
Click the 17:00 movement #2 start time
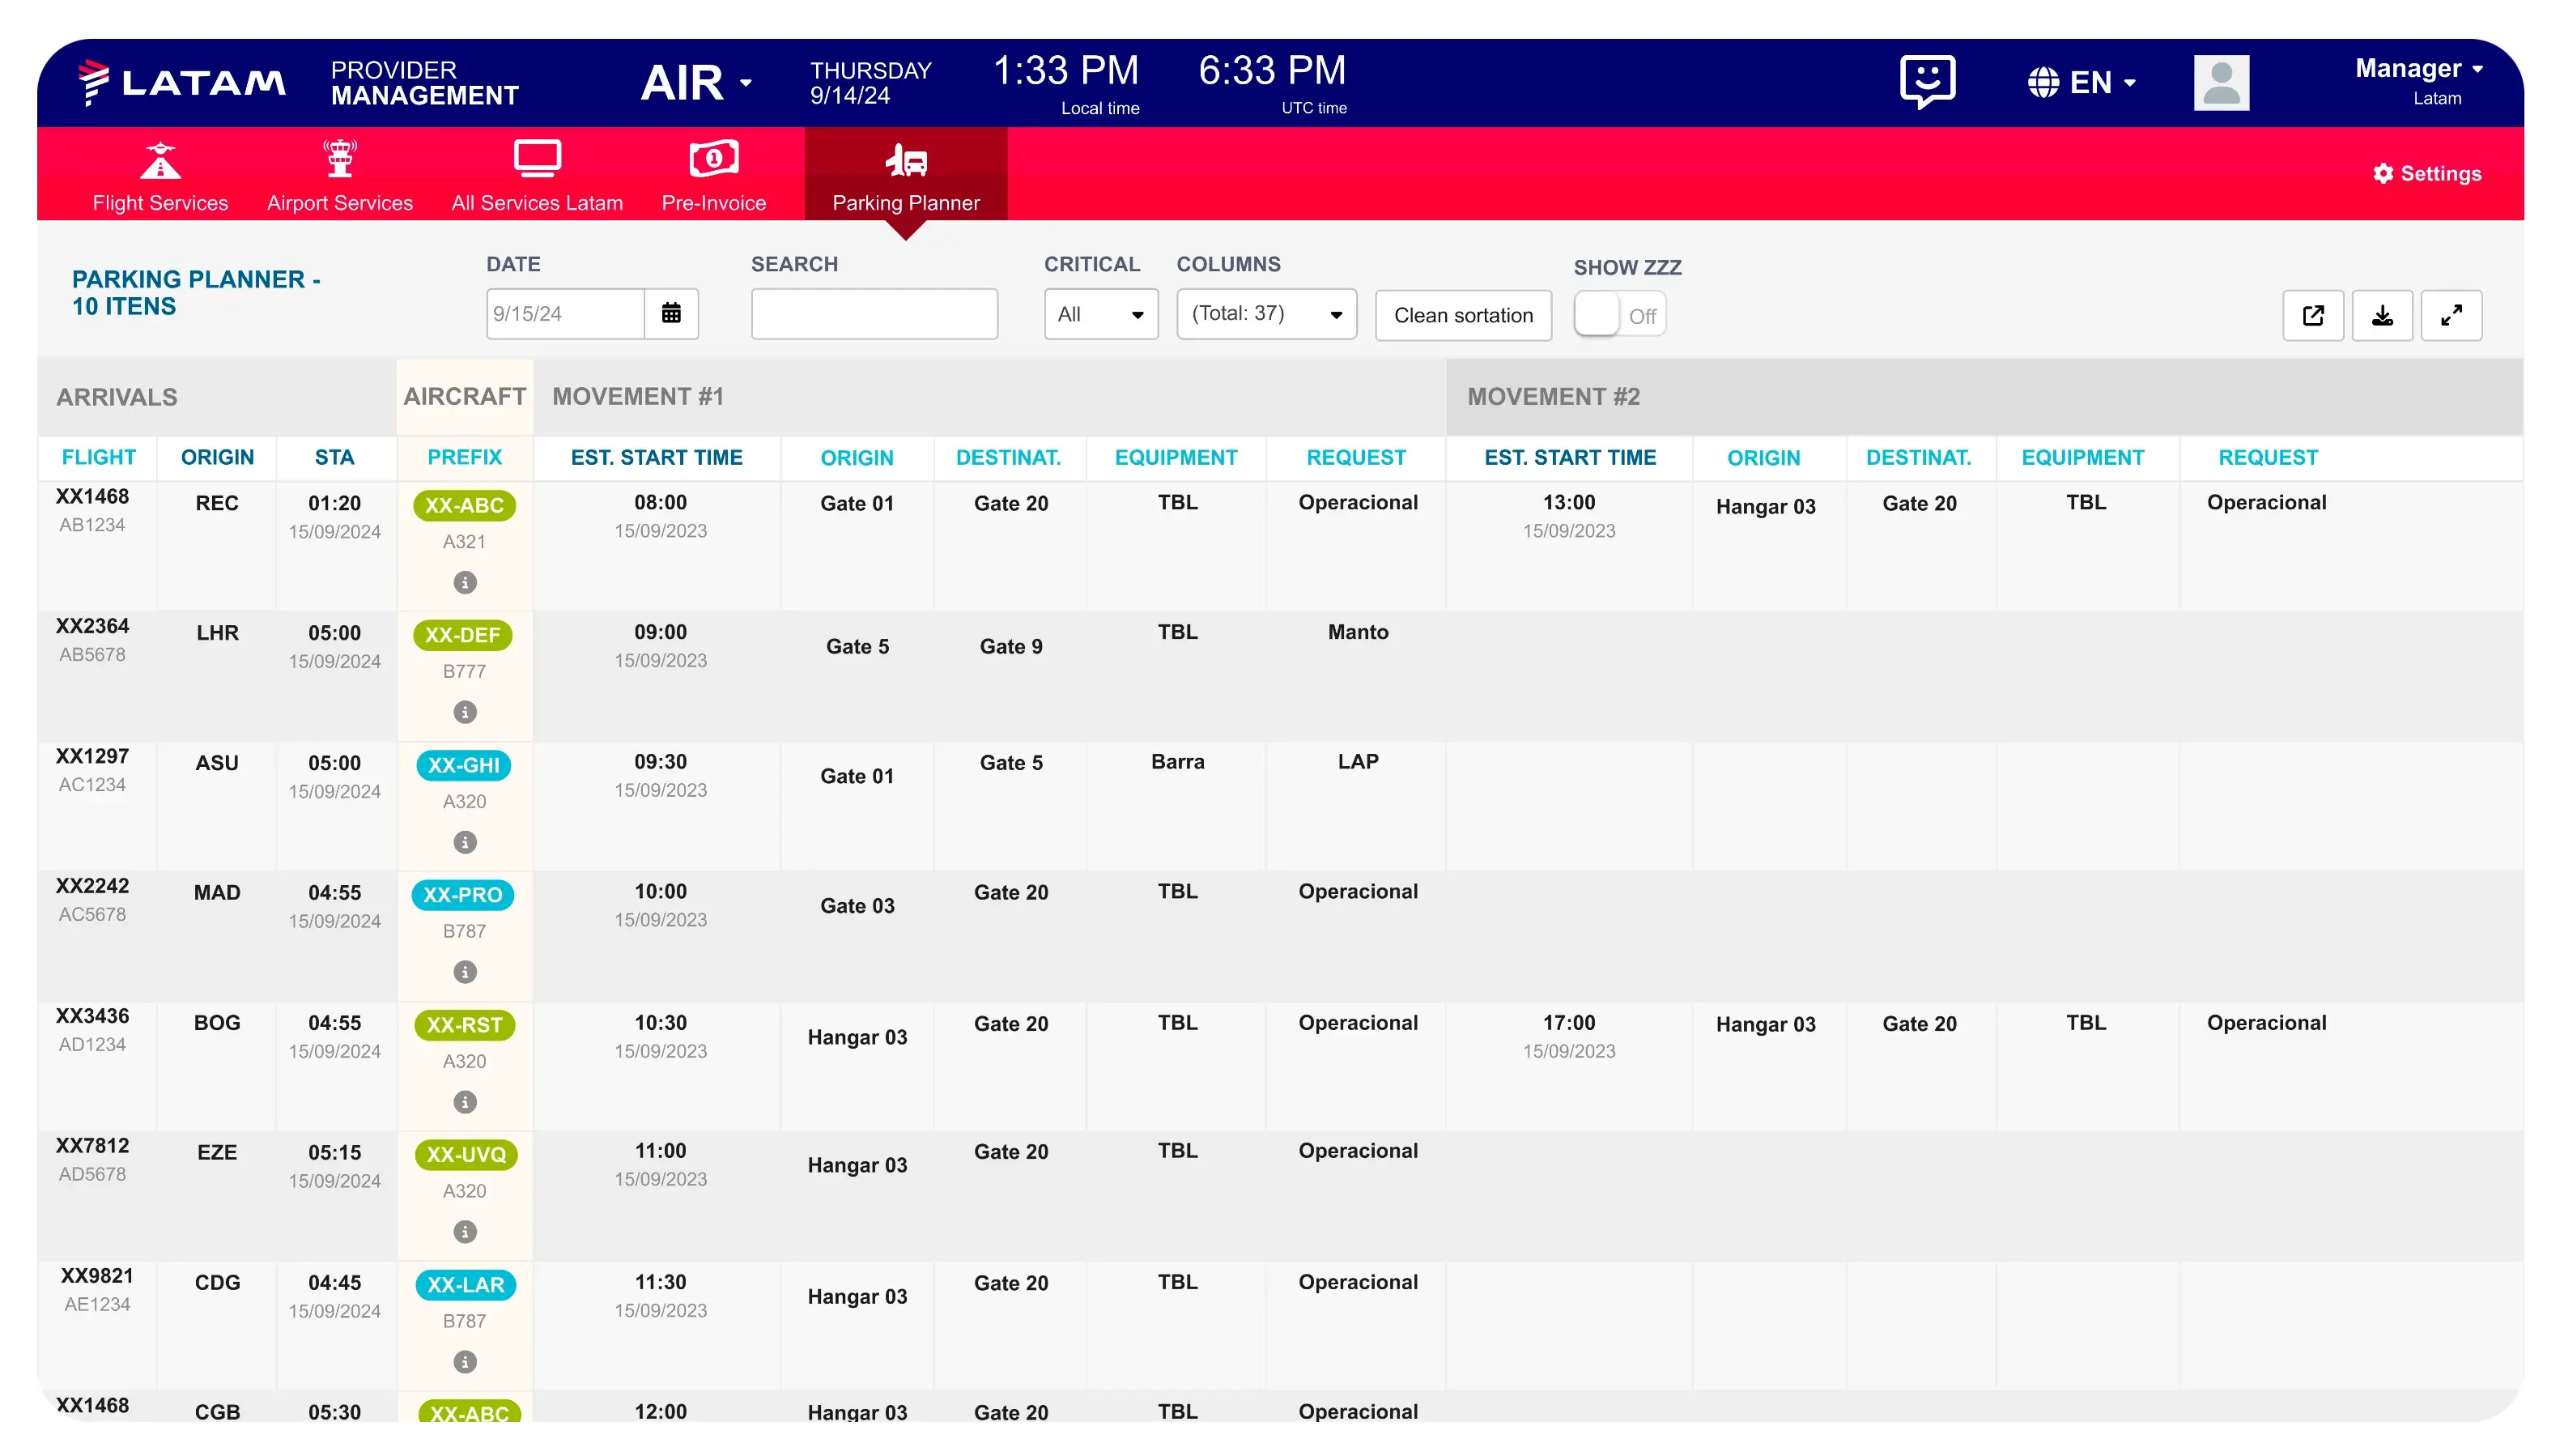1568,1023
